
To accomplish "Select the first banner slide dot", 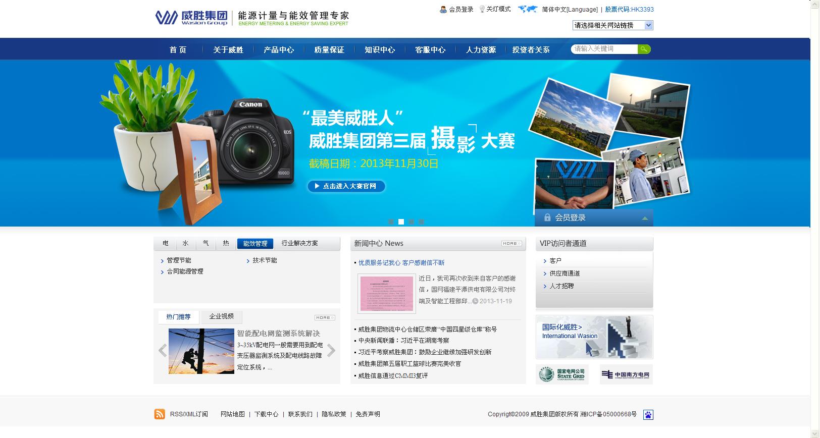I will click(x=391, y=222).
